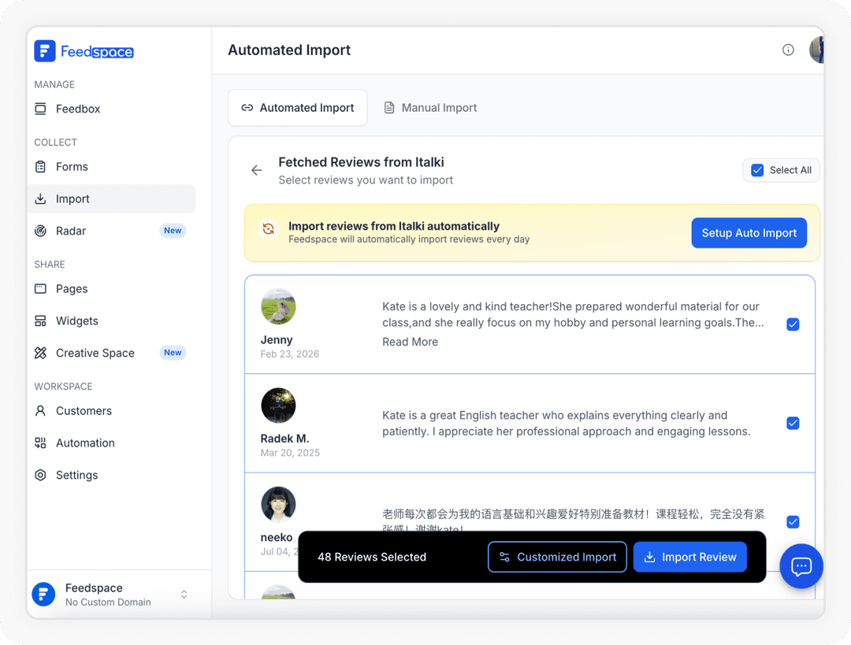
Task: Click the New badge next to Creative Space
Action: tap(173, 353)
